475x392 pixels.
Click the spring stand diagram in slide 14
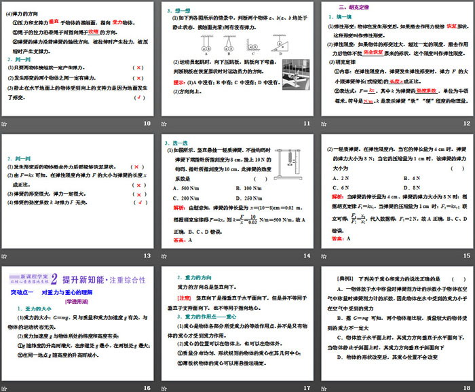coord(288,164)
